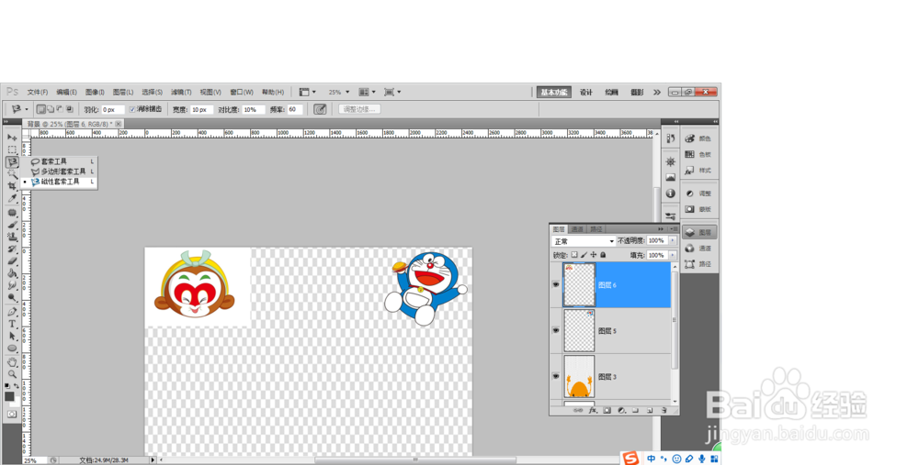Toggle lock all padlock icon
Image resolution: width=919 pixels, height=465 pixels.
click(x=603, y=255)
